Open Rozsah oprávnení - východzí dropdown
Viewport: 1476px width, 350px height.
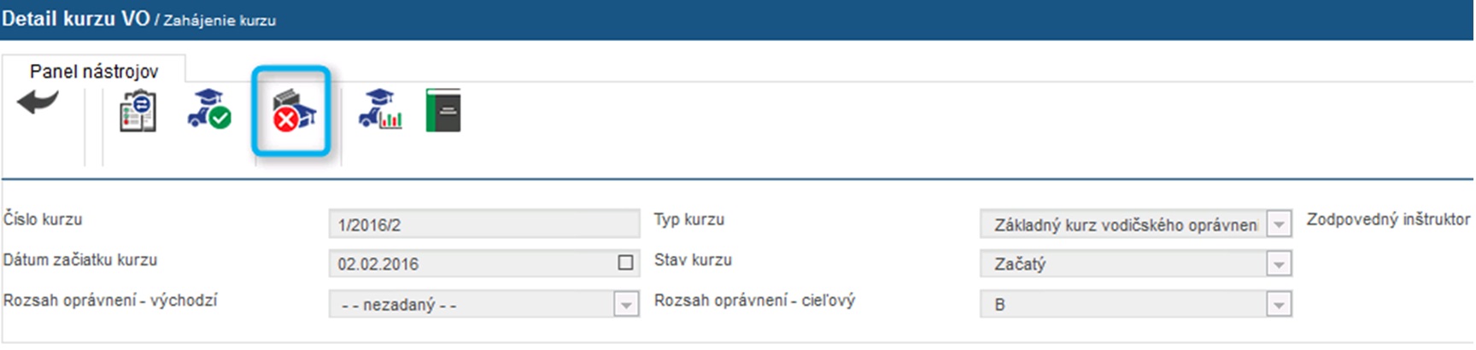(x=626, y=305)
